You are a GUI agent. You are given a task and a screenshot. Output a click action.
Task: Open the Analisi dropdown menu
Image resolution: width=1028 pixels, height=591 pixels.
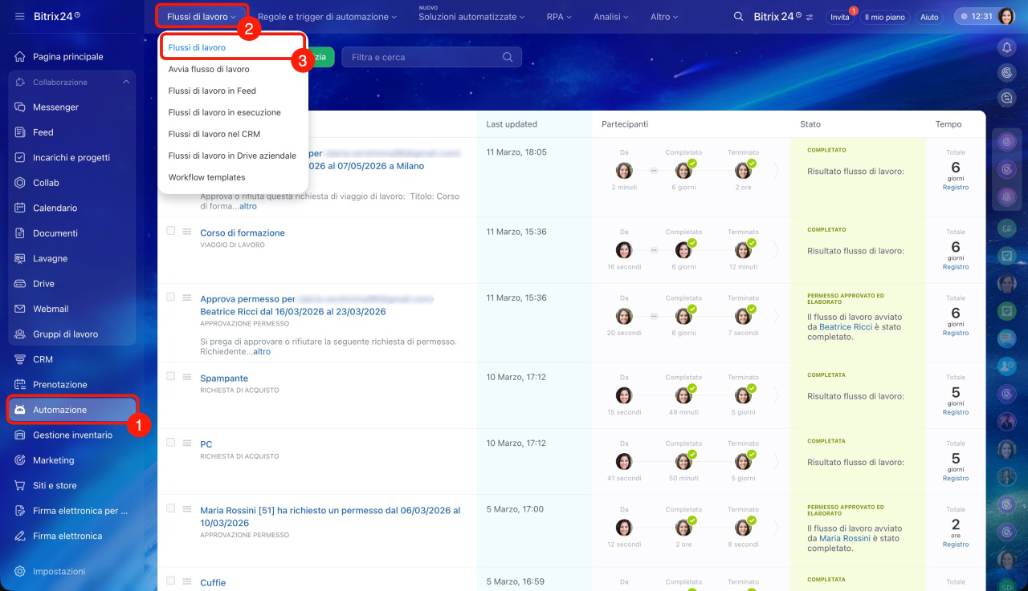click(611, 17)
